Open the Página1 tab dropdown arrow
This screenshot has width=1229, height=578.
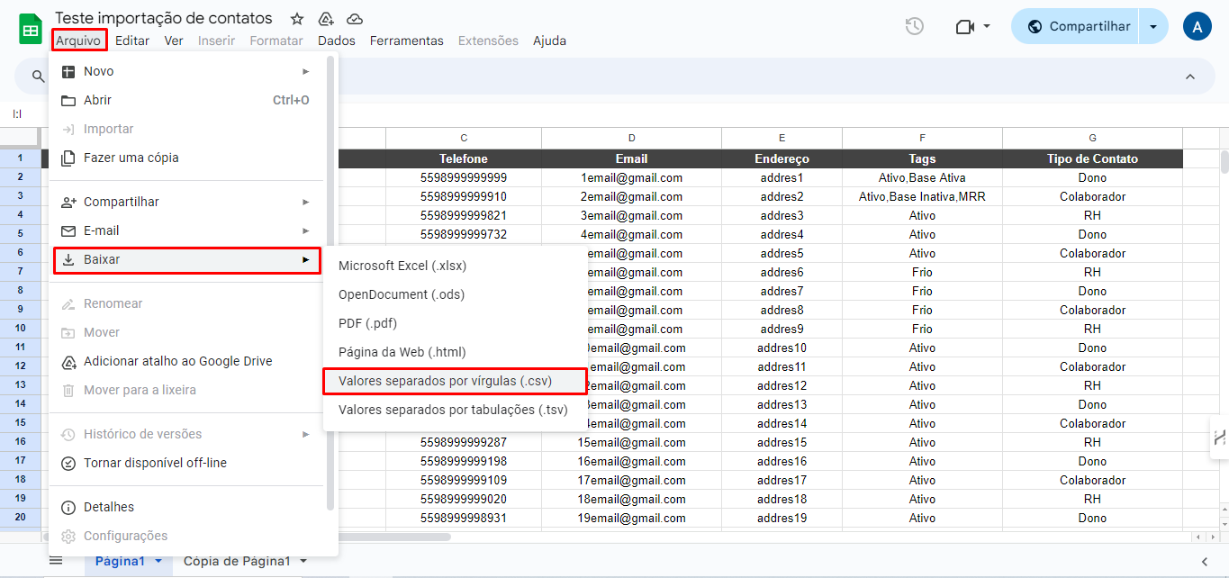click(x=159, y=562)
